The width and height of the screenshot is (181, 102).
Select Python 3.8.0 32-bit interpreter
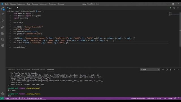tap(11, 98)
